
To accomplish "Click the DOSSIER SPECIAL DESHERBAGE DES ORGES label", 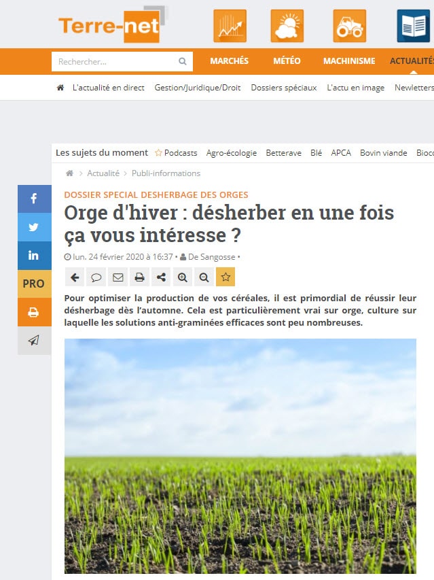I will click(x=156, y=194).
